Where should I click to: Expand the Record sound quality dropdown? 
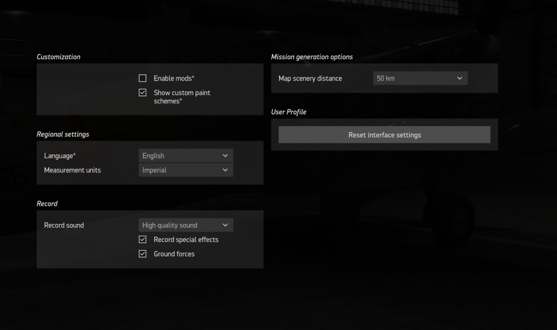point(185,225)
